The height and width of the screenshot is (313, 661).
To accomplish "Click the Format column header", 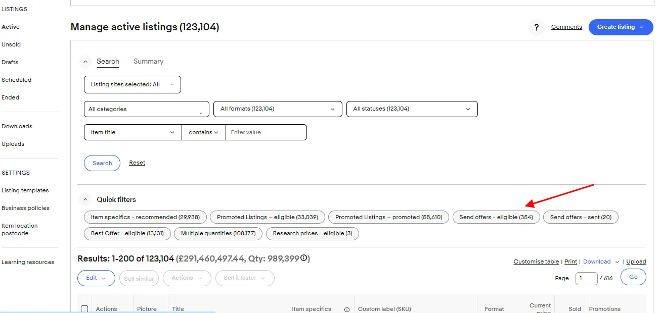I will 494,309.
